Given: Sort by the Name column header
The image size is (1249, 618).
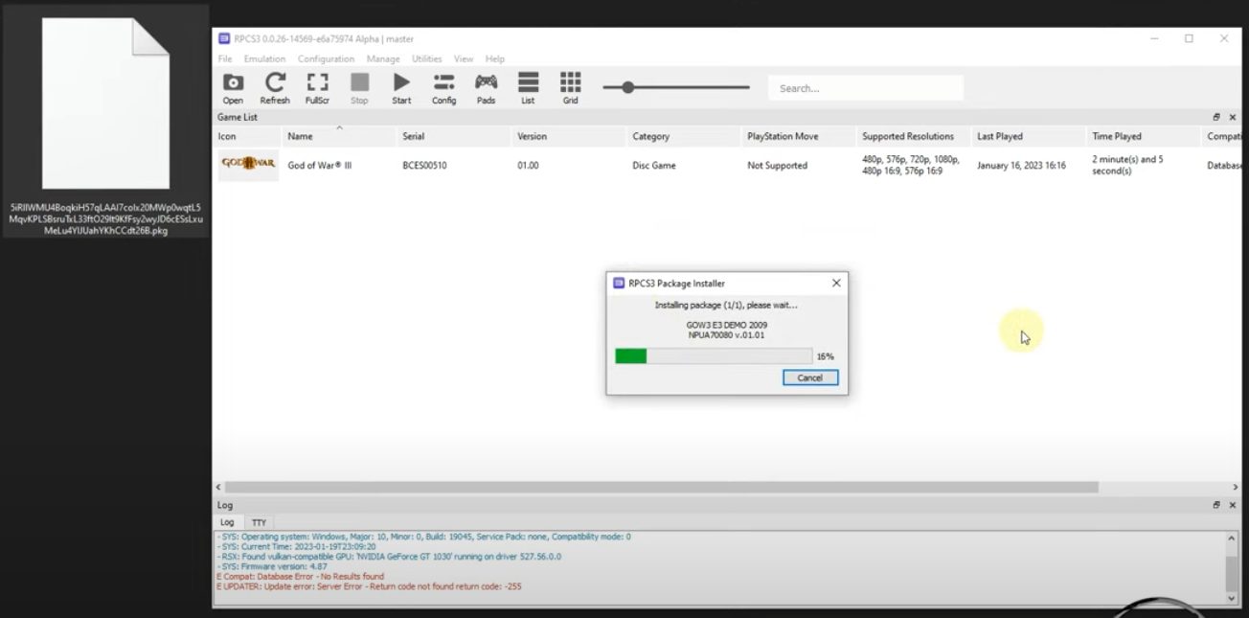Looking at the screenshot, I should click(339, 136).
